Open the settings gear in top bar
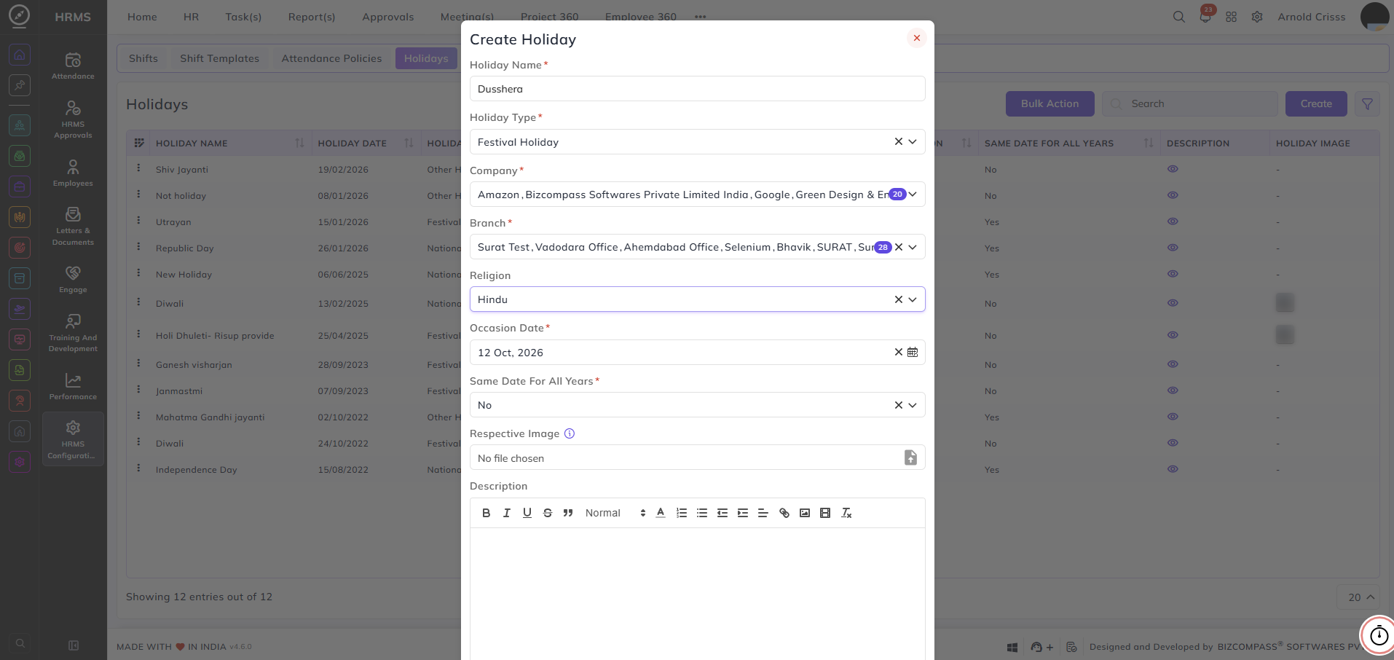Screen dimensions: 1394x660 (x=1257, y=17)
